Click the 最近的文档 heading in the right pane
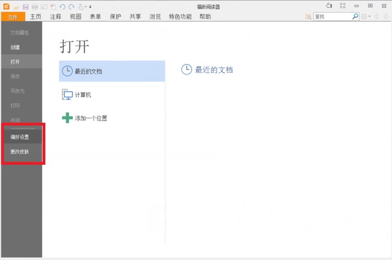This screenshot has height=260, width=392. (x=214, y=70)
